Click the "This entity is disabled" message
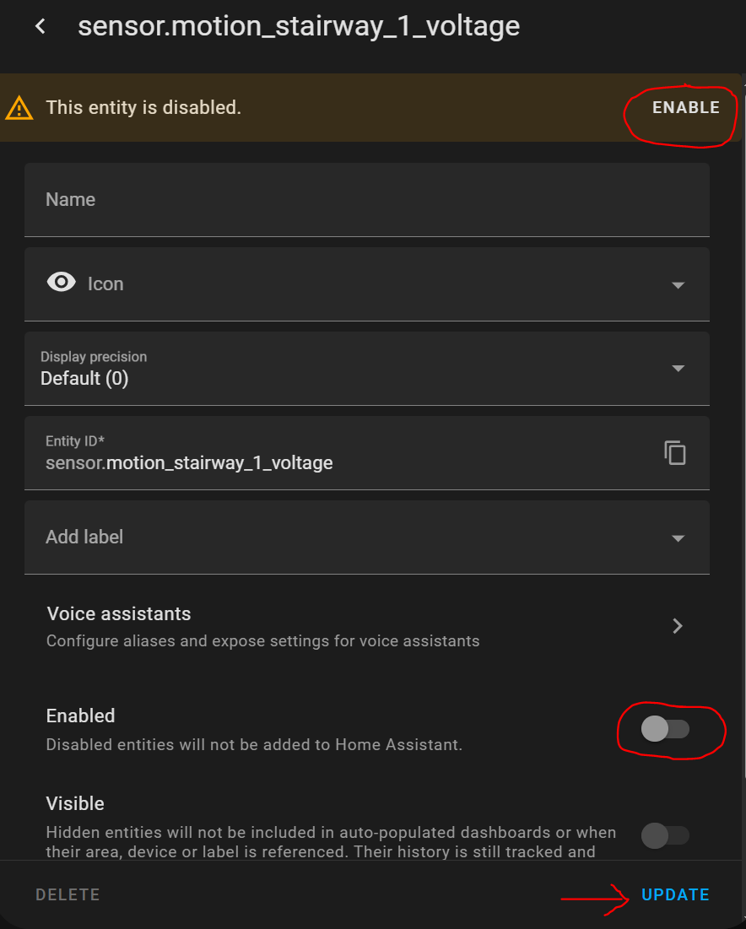This screenshot has width=746, height=929. coord(143,108)
